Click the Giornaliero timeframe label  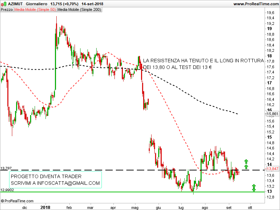click(x=37, y=4)
